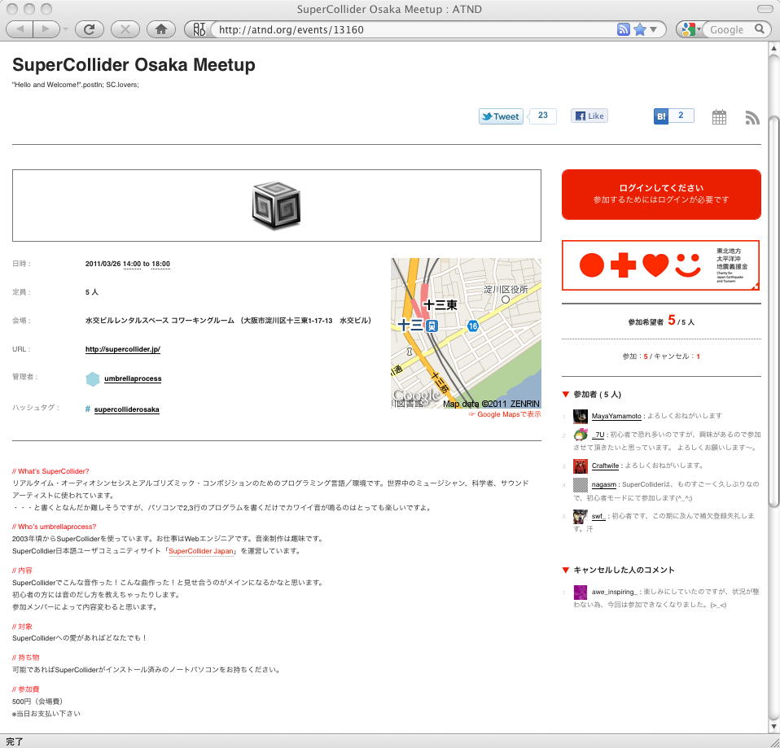Open umbrellaprocess organizer profile link

click(132, 378)
